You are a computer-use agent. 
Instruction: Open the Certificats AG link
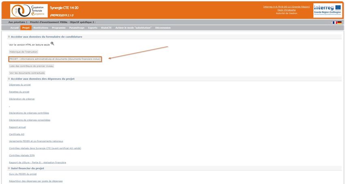pos(17,134)
